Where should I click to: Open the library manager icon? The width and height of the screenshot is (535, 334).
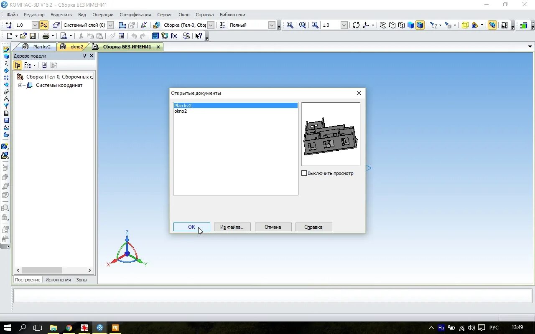[x=155, y=36]
